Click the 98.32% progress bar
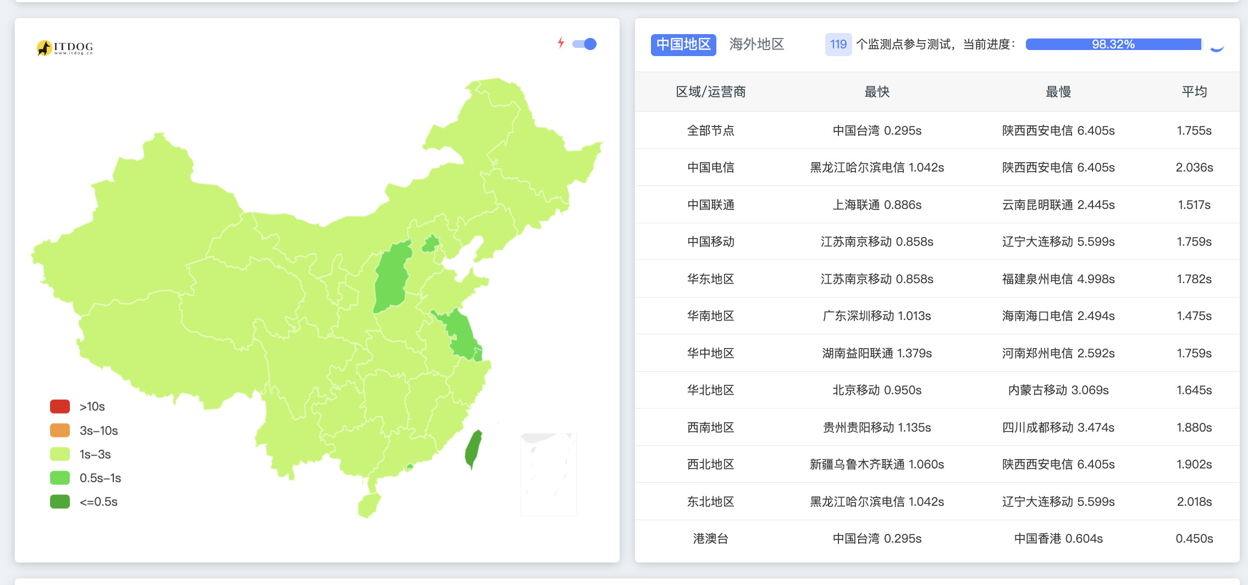1248x585 pixels. [x=1113, y=45]
